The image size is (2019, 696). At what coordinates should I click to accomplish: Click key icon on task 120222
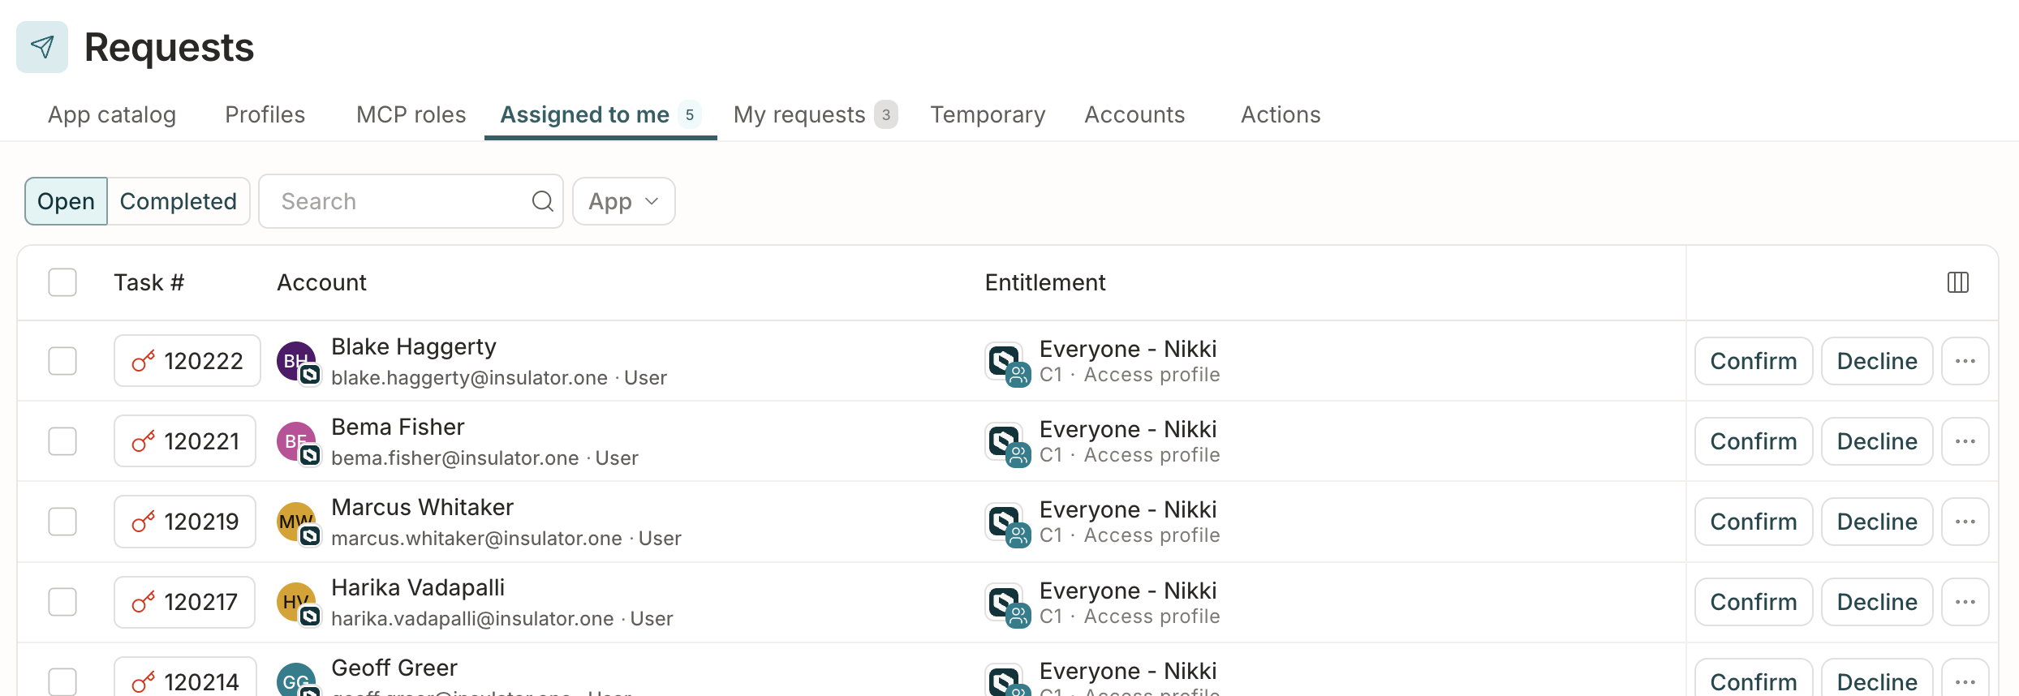tap(144, 361)
